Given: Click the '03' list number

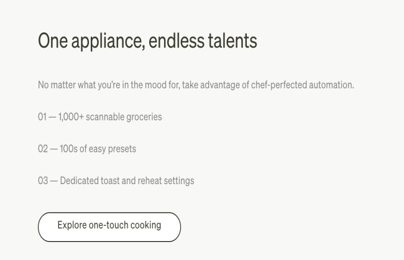Looking at the screenshot, I should coord(43,180).
